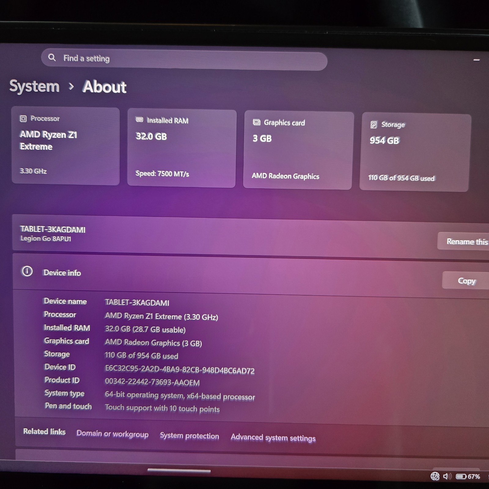Click Device ID value E6C32C95-2A2D

tap(180, 370)
